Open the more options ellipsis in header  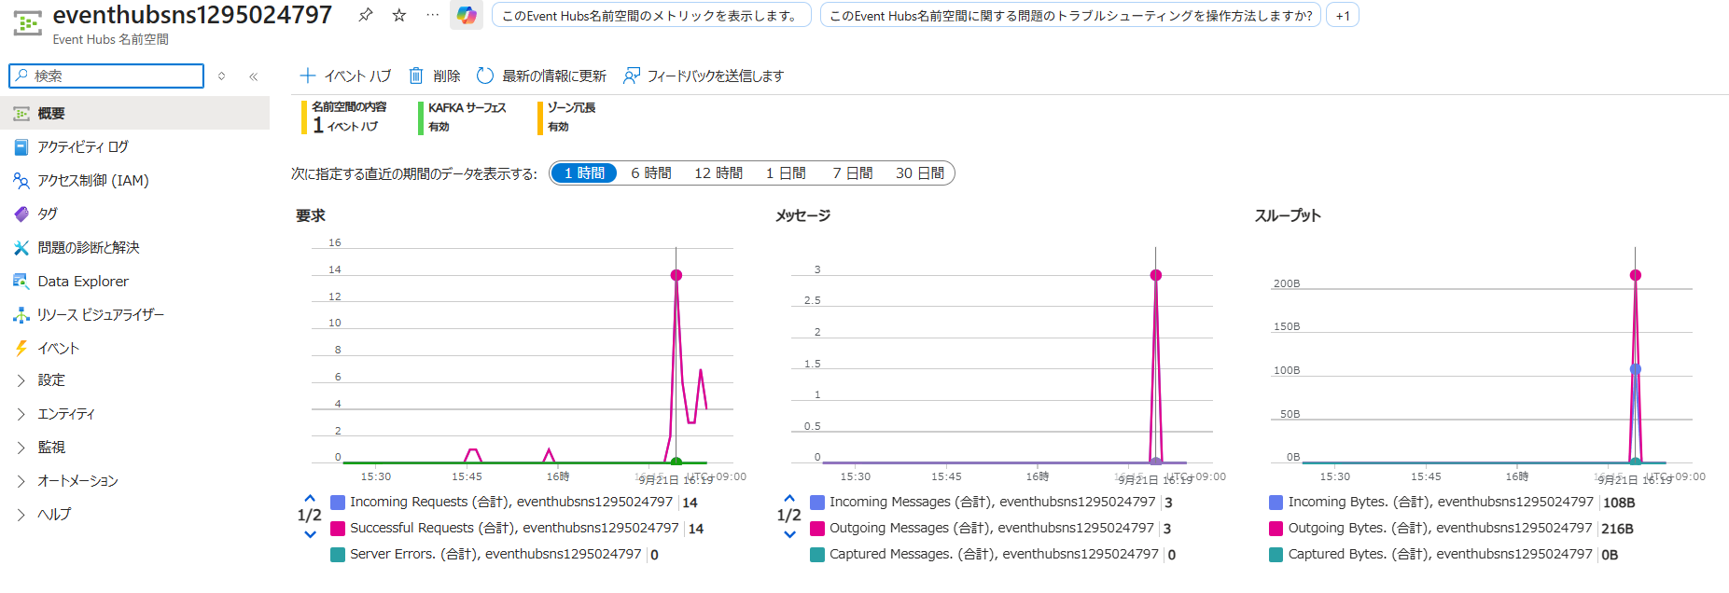coord(432,15)
